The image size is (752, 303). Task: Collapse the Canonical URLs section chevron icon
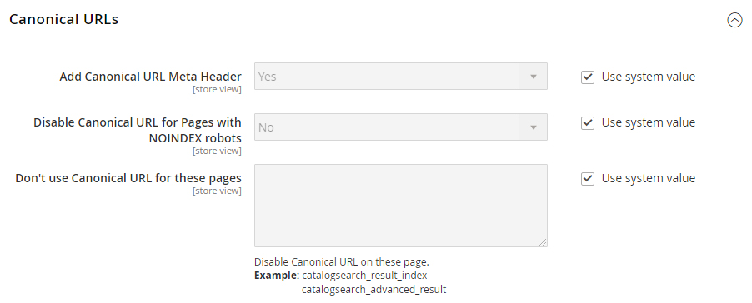(x=734, y=20)
